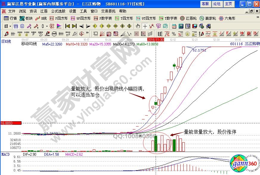The height and width of the screenshot is (175, 260).
Task: Click the calendar date icon
Action: coord(174,26)
